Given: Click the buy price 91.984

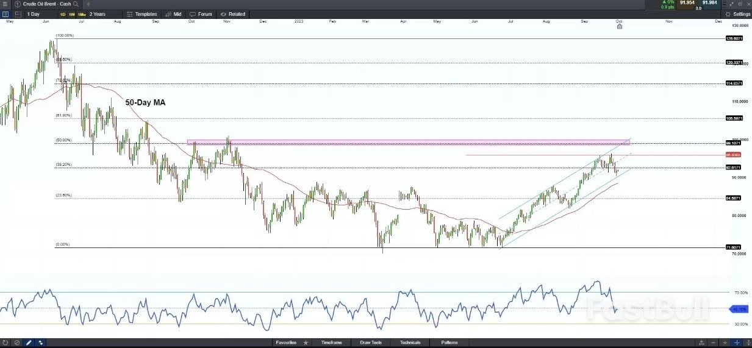Looking at the screenshot, I should pos(711,3).
